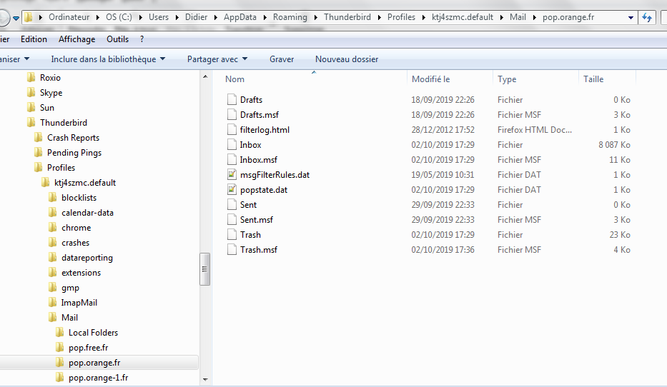Image resolution: width=667 pixels, height=387 pixels.
Task: Select the gmp folder in tree
Action: click(70, 288)
